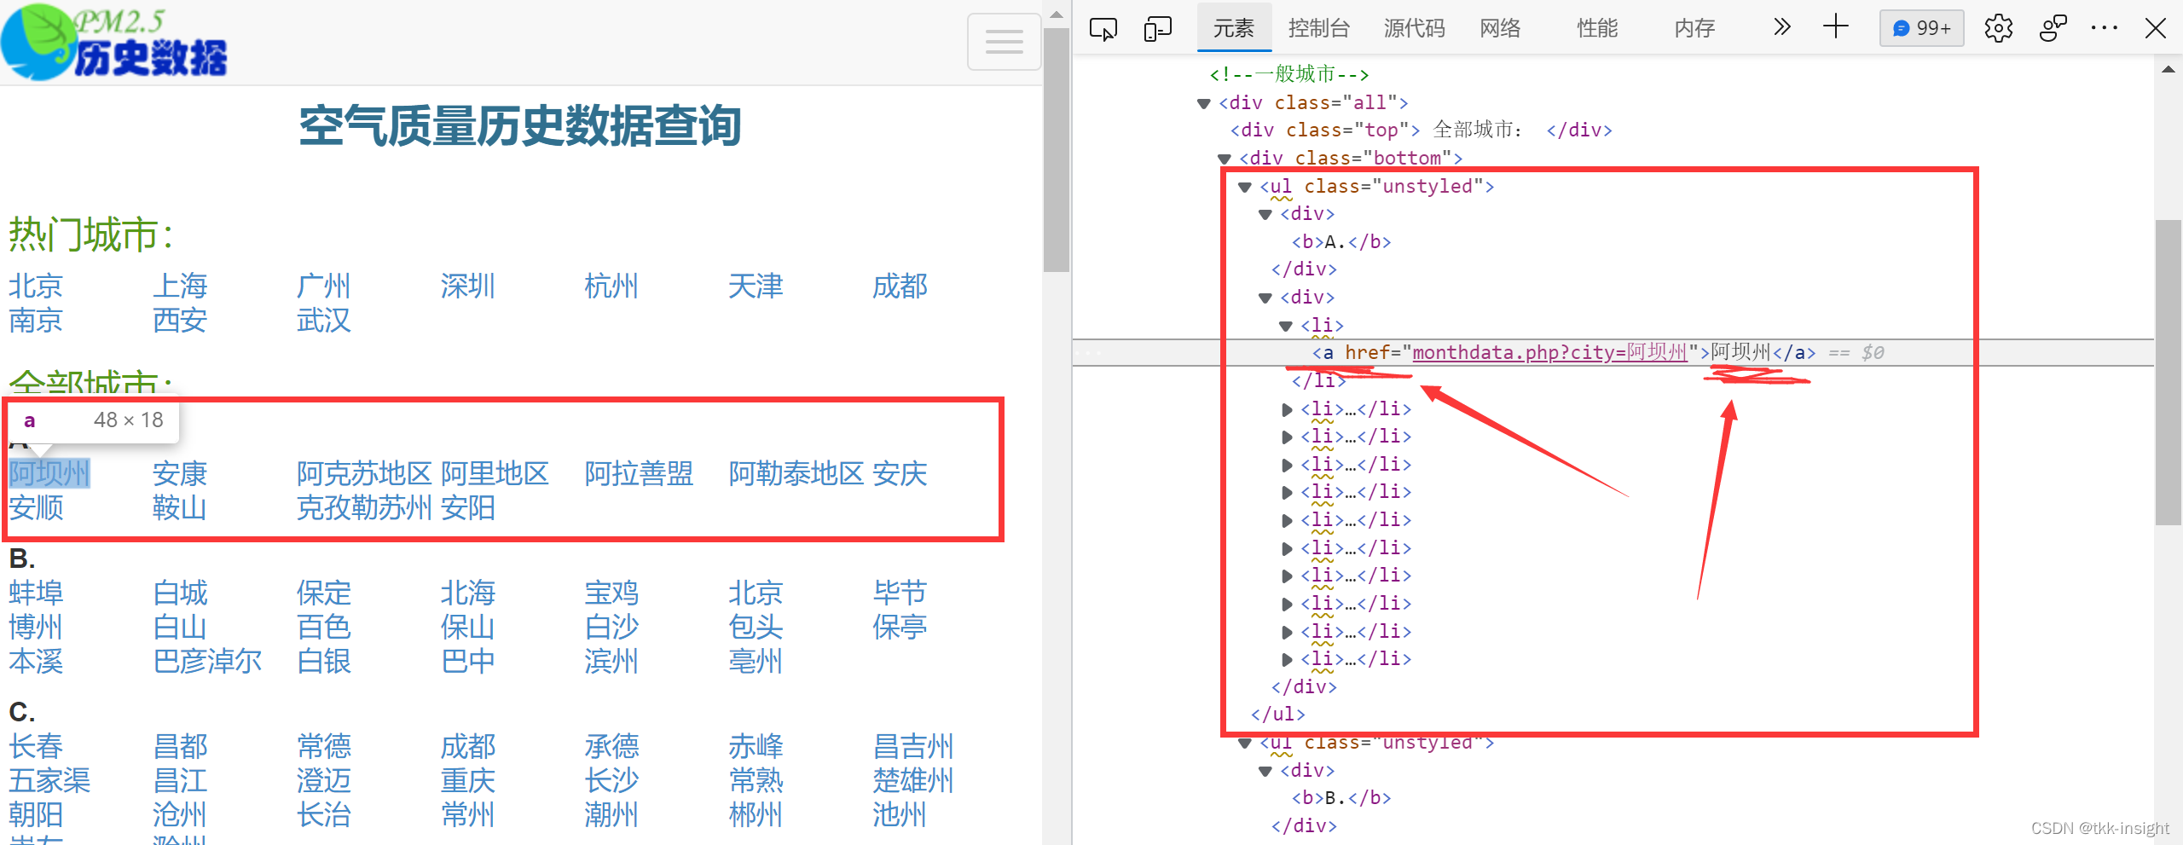Switch to the 网络 tab
This screenshot has width=2183, height=845.
[1500, 28]
